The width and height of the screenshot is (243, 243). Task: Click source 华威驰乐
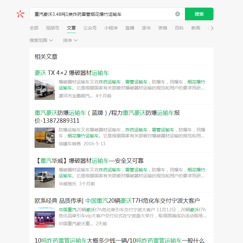pos(68,184)
